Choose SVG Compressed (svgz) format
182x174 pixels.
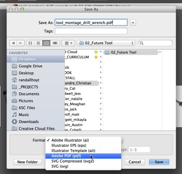pyautogui.click(x=83, y=161)
